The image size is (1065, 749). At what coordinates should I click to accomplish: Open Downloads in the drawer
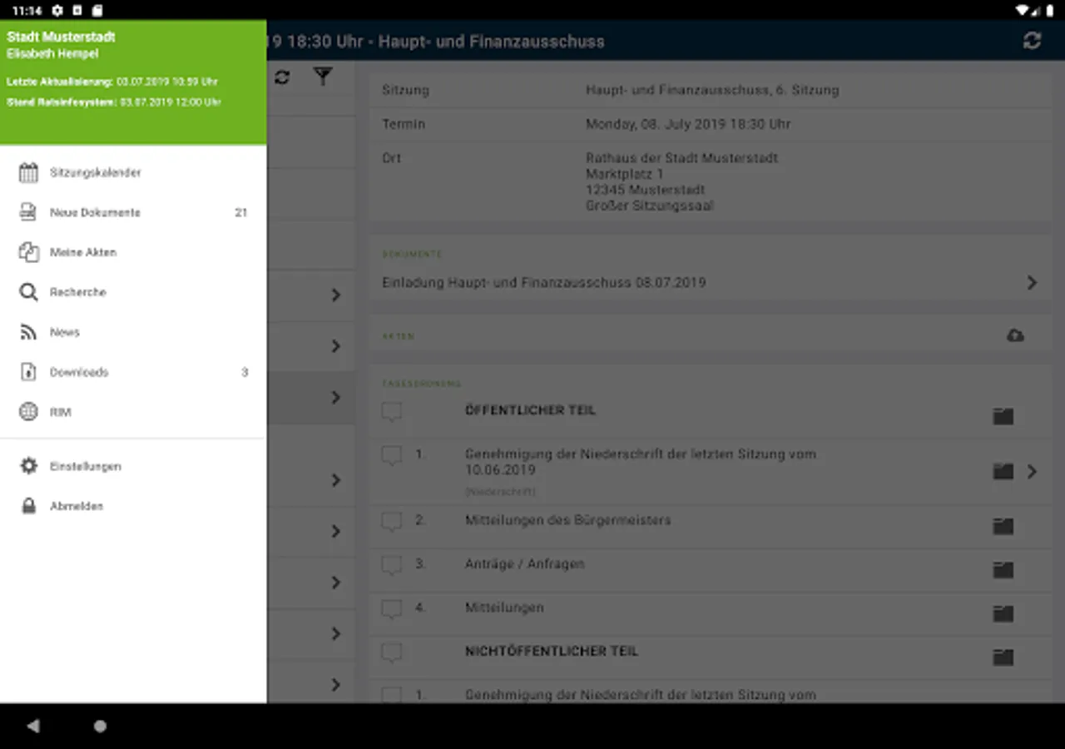[x=133, y=372]
